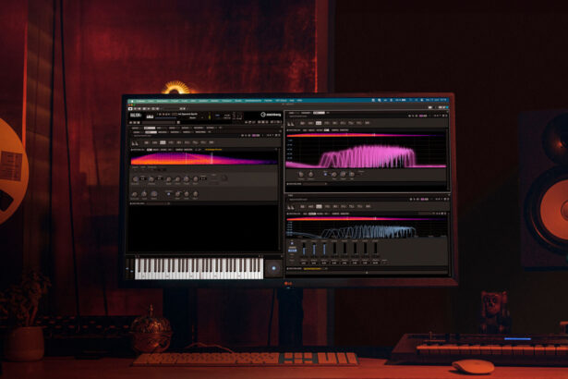Select waveform zone icon in left editor section bar

pyautogui.click(x=135, y=143)
